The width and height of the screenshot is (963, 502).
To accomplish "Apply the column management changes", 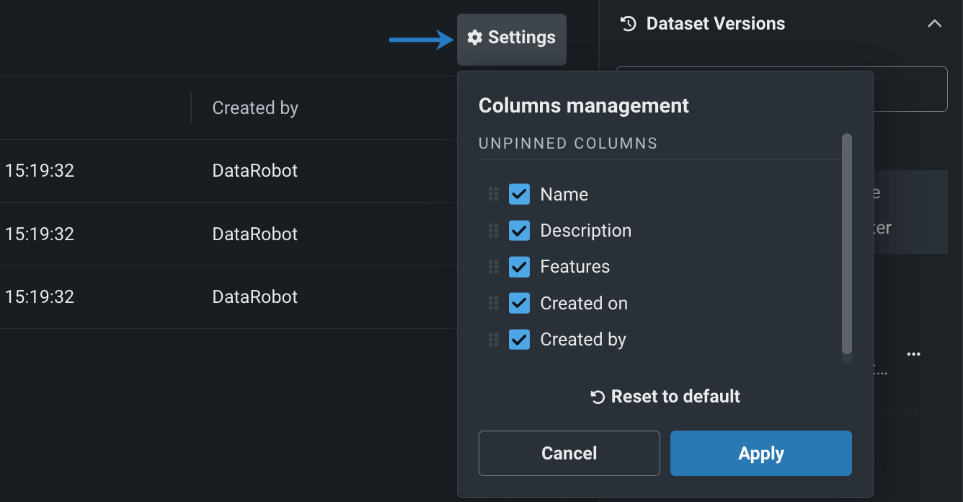I will pyautogui.click(x=760, y=453).
